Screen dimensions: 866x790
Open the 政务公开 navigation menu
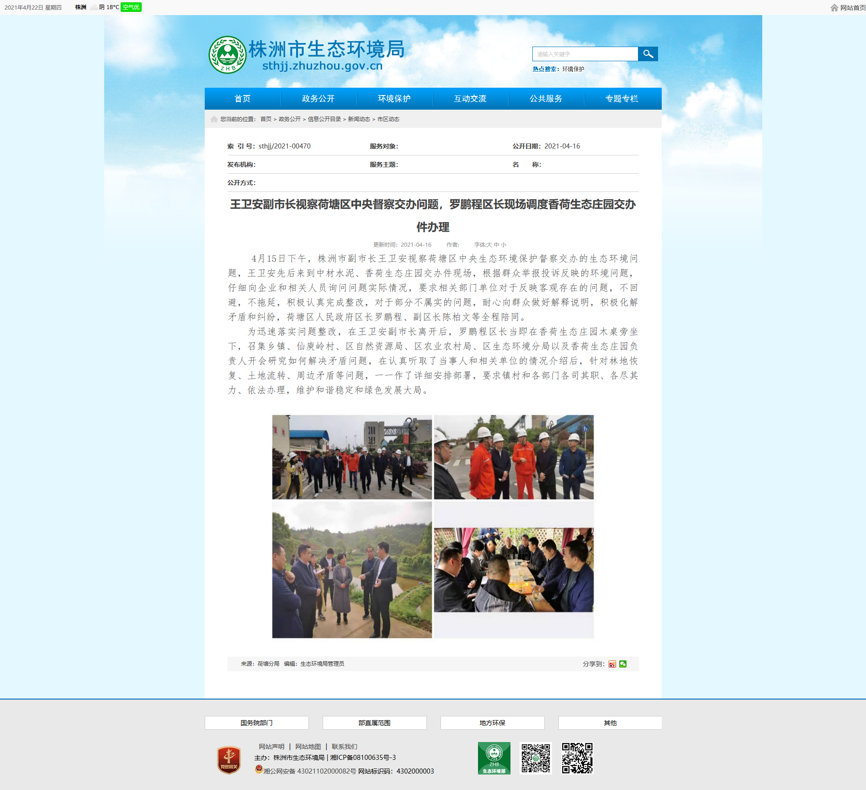pos(318,99)
